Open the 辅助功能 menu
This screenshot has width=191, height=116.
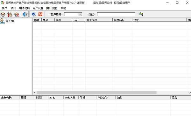coord(25,8)
